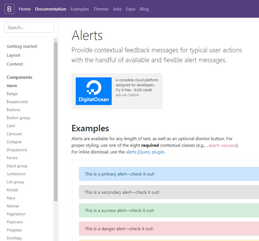Open Themes in the top navbar
Image resolution: width=259 pixels, height=241 pixels.
pos(101,9)
